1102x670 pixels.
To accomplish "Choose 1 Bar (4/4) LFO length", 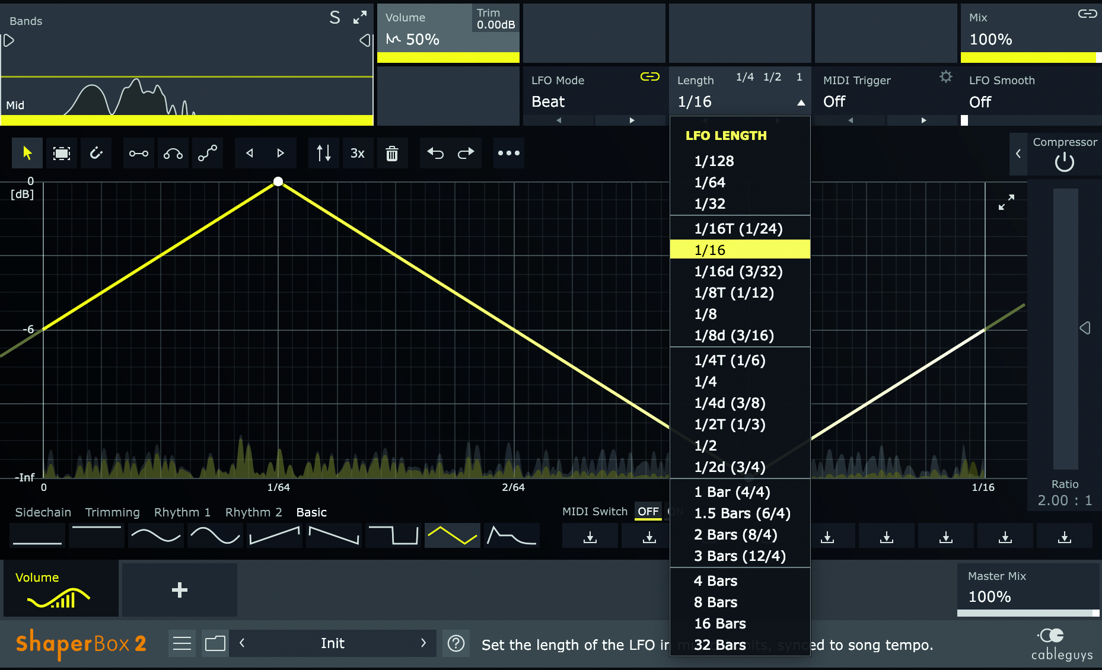I will (x=740, y=492).
